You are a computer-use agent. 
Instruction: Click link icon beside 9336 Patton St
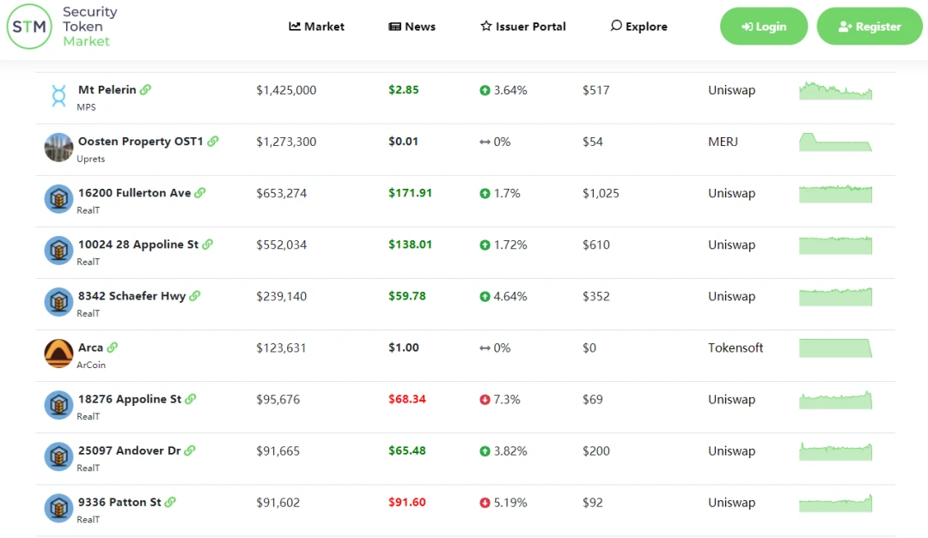coord(170,502)
